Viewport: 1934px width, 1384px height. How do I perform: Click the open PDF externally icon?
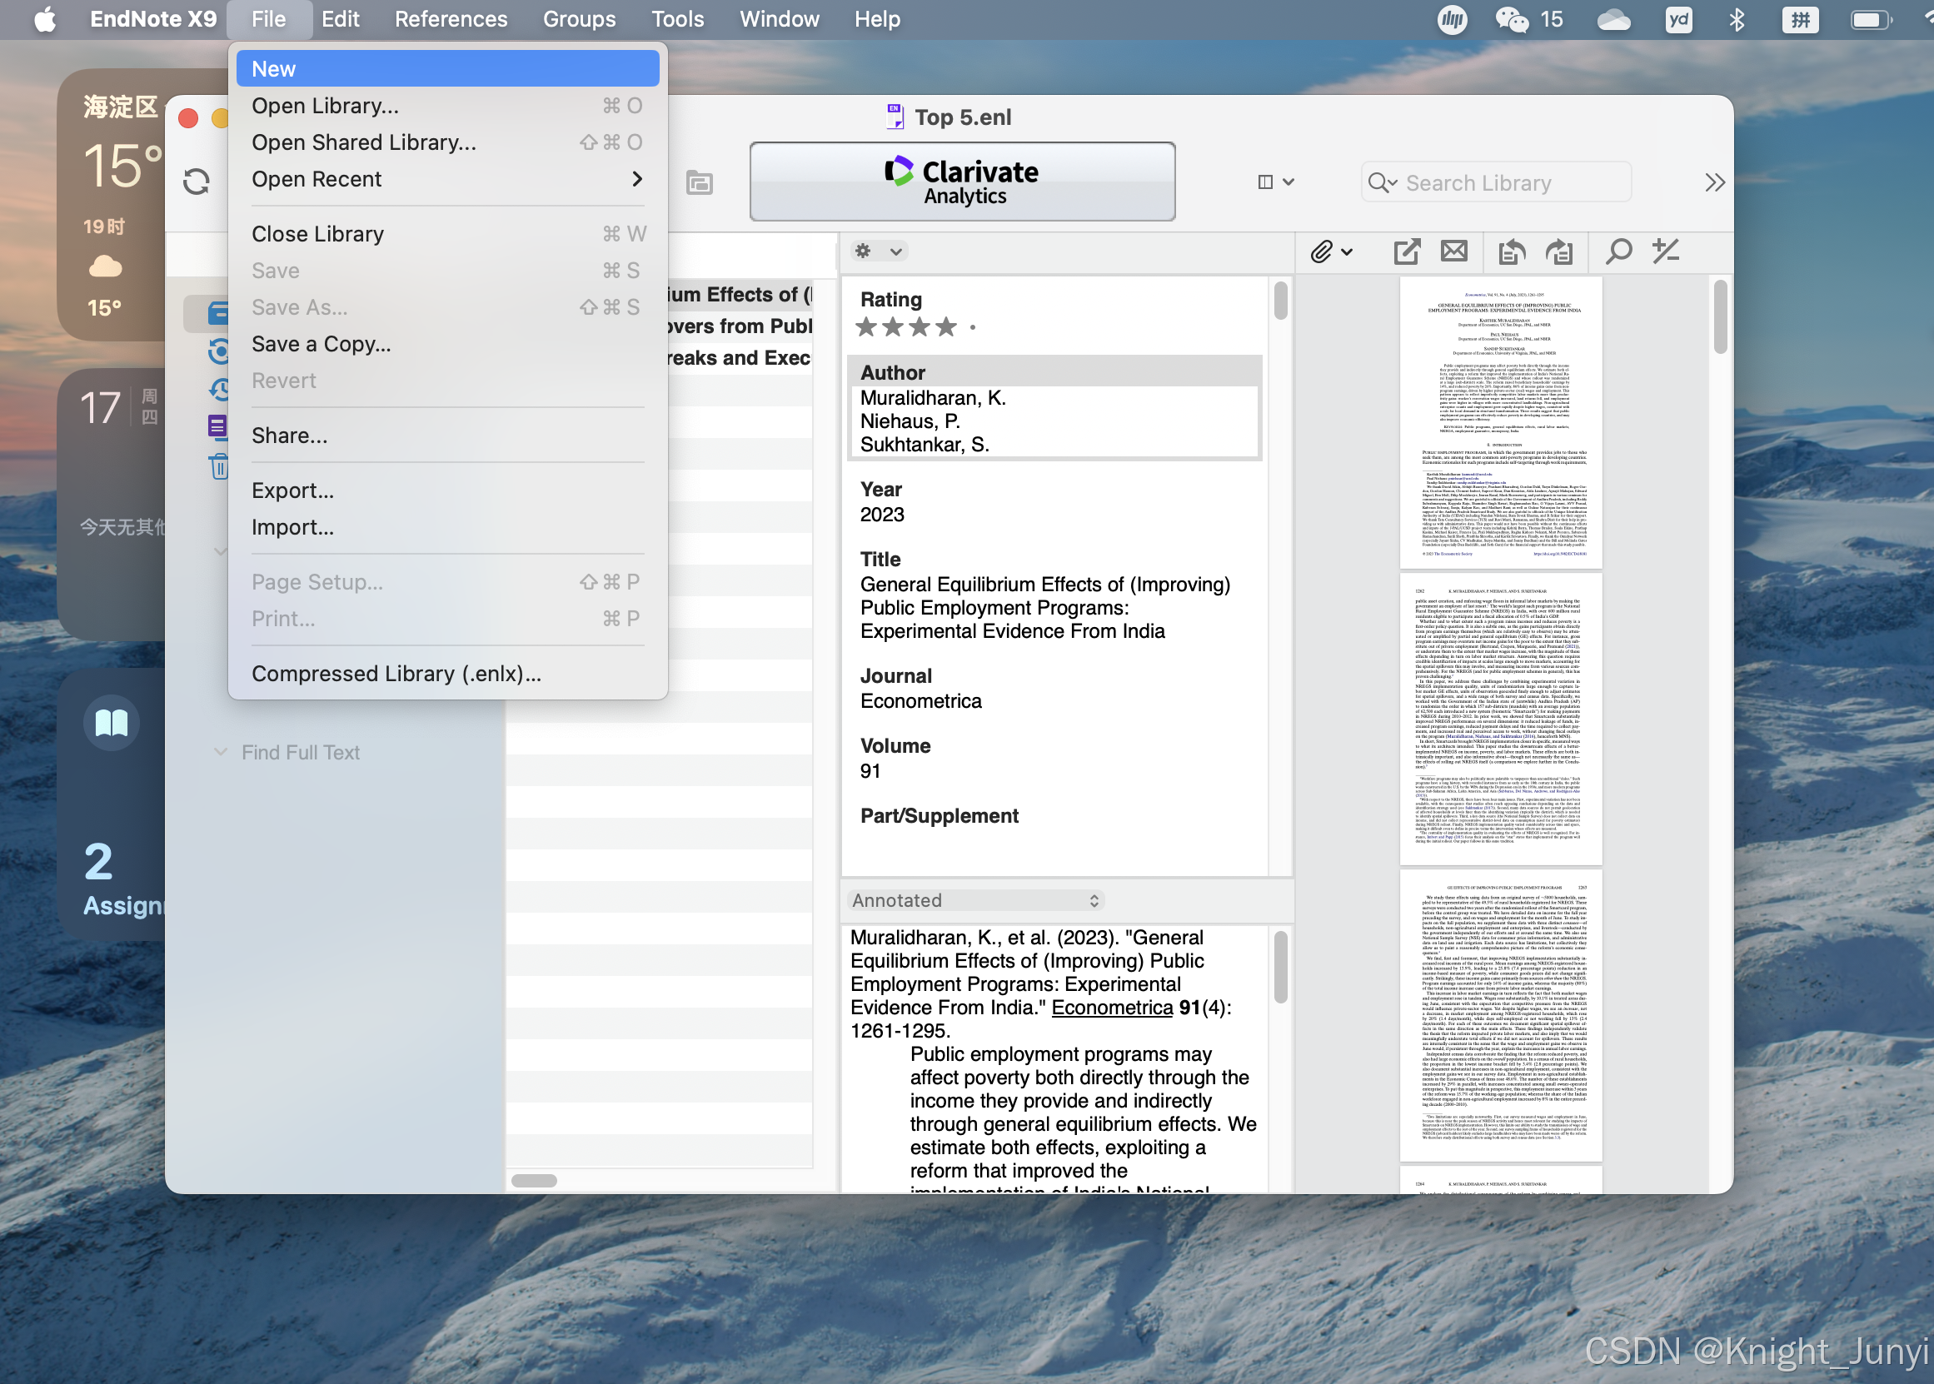coord(1407,251)
